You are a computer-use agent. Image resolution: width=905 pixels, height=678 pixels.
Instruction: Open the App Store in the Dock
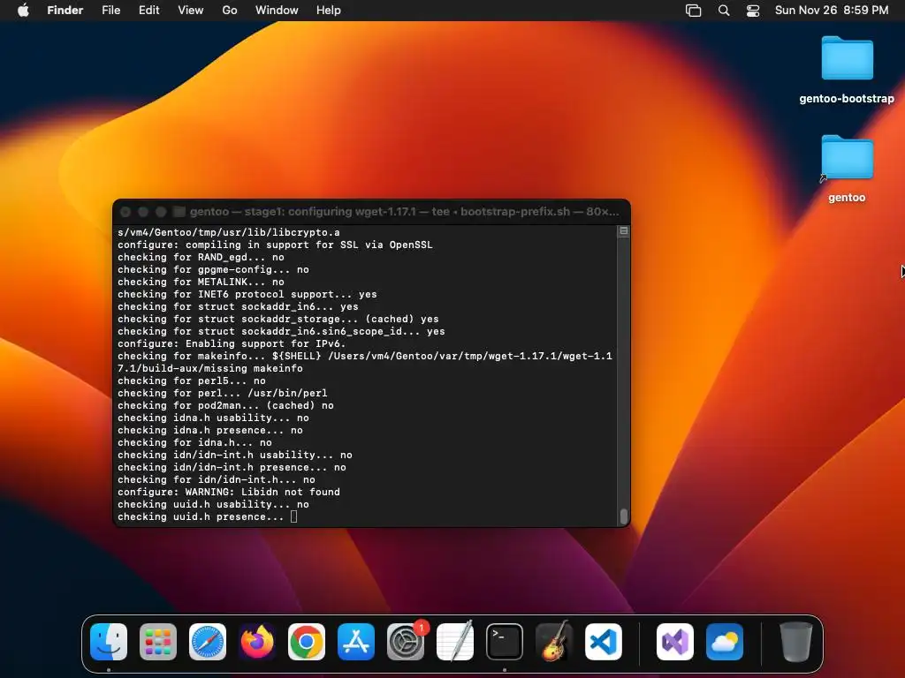tap(356, 641)
